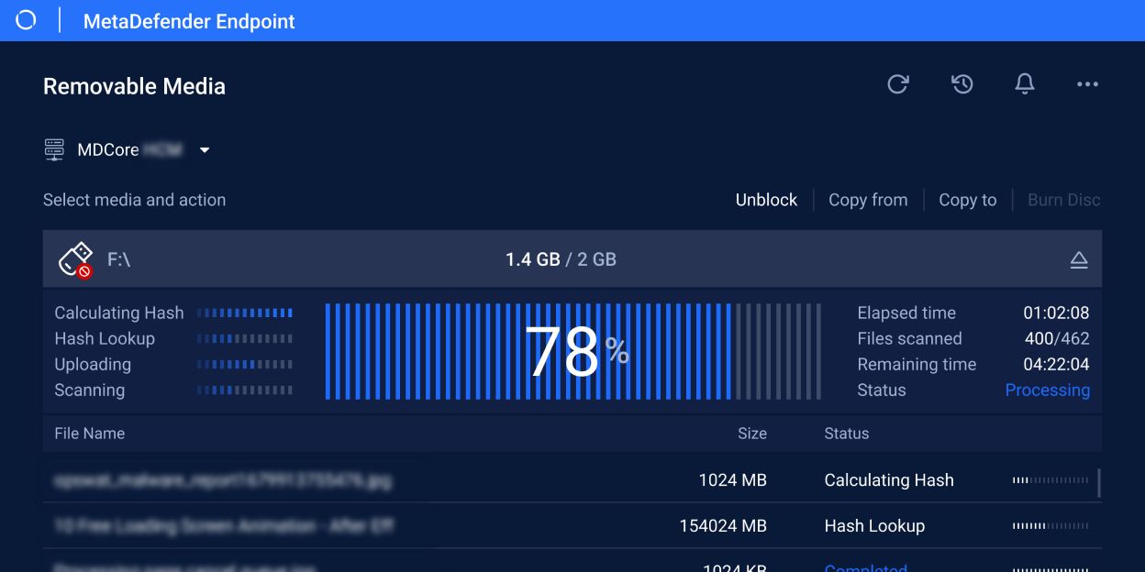The width and height of the screenshot is (1145, 572).
Task: Open scan history clock icon
Action: click(962, 84)
